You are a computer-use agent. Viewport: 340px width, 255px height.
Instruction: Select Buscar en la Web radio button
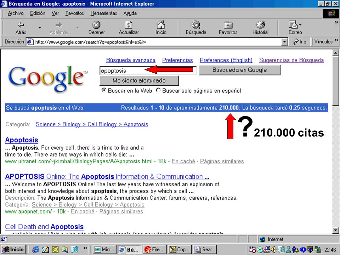pyautogui.click(x=104, y=90)
